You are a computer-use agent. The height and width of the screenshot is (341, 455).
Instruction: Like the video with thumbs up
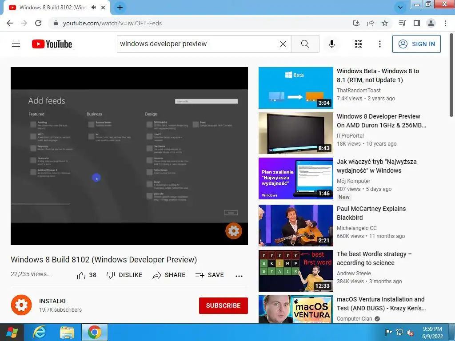(87, 275)
